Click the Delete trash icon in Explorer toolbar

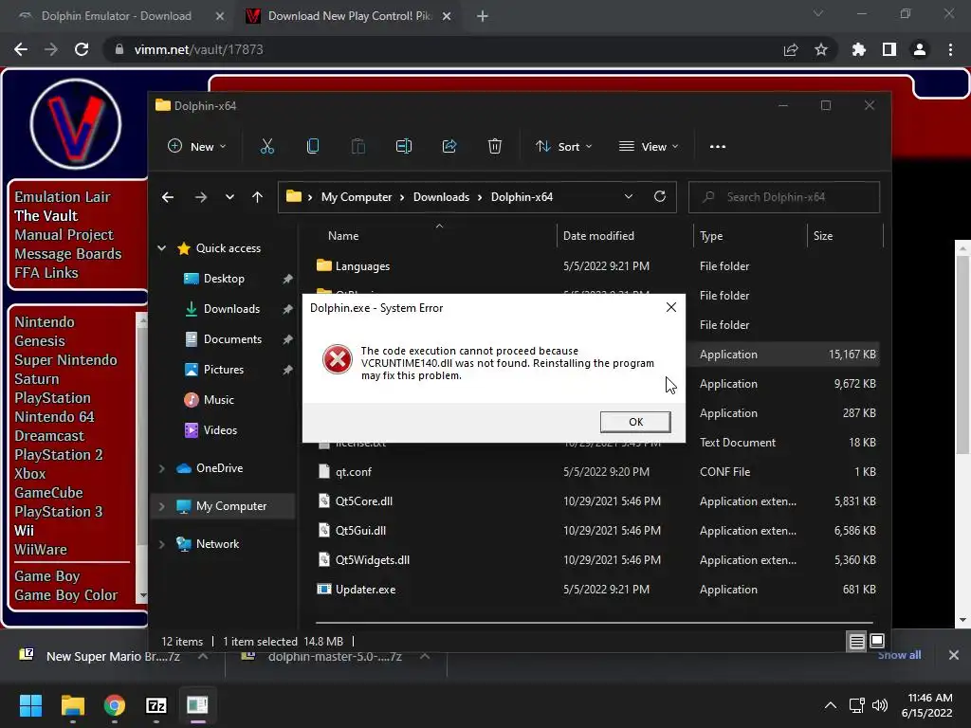[x=494, y=147]
